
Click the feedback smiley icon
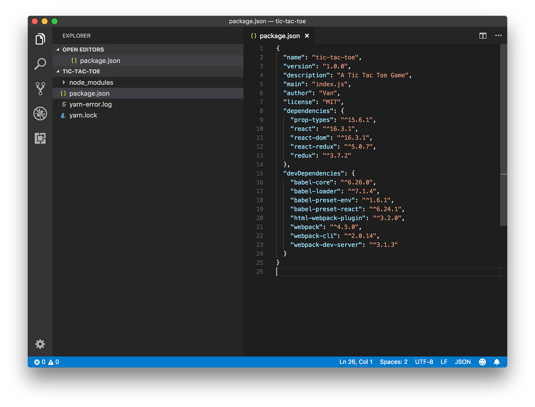click(482, 362)
